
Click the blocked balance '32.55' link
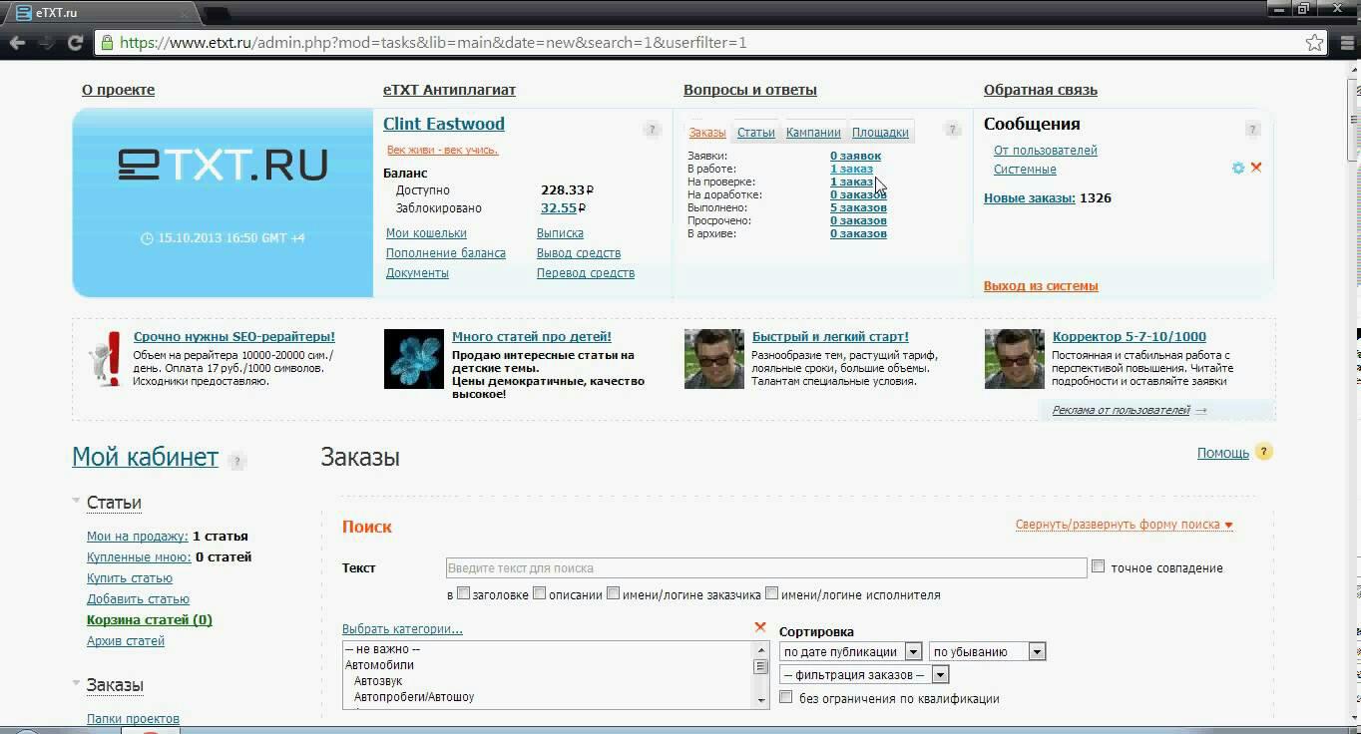[559, 208]
